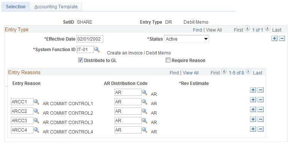This screenshot has width=291, height=144.
Task: Enable the Require Reason checkbox
Action: [168, 60]
